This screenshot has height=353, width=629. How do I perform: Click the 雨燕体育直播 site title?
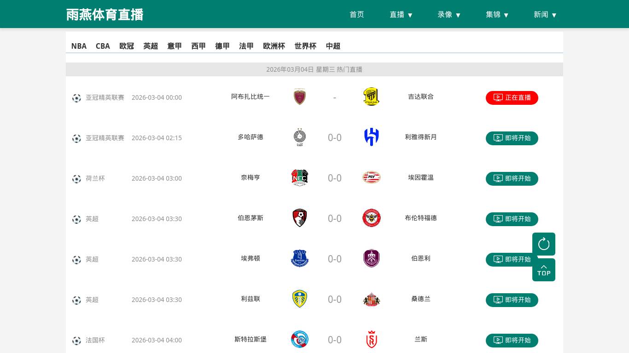[x=105, y=15]
